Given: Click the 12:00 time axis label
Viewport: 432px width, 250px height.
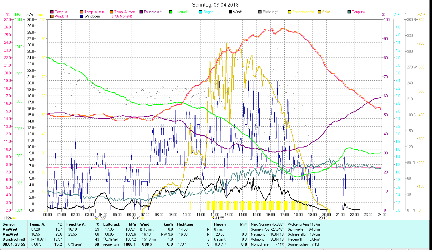Looking at the screenshot, I should point(215,214).
